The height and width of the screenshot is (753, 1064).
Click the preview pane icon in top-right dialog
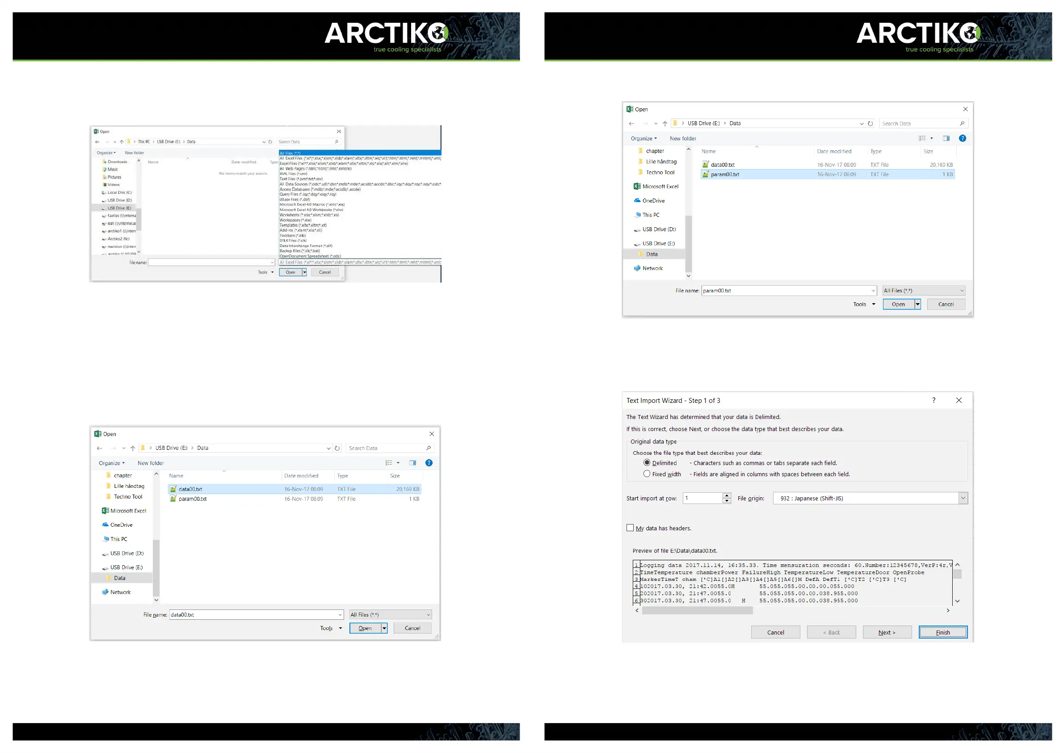[x=946, y=138]
